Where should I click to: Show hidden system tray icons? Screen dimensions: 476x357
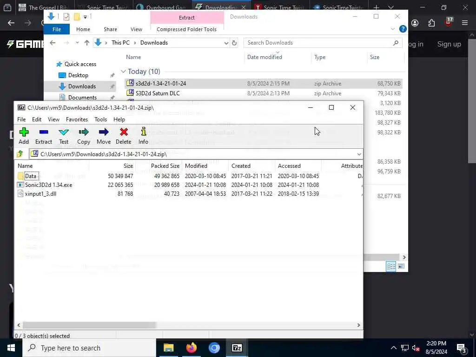click(393, 348)
